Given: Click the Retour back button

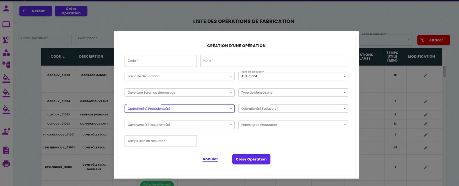Looking at the screenshot, I should point(36,11).
